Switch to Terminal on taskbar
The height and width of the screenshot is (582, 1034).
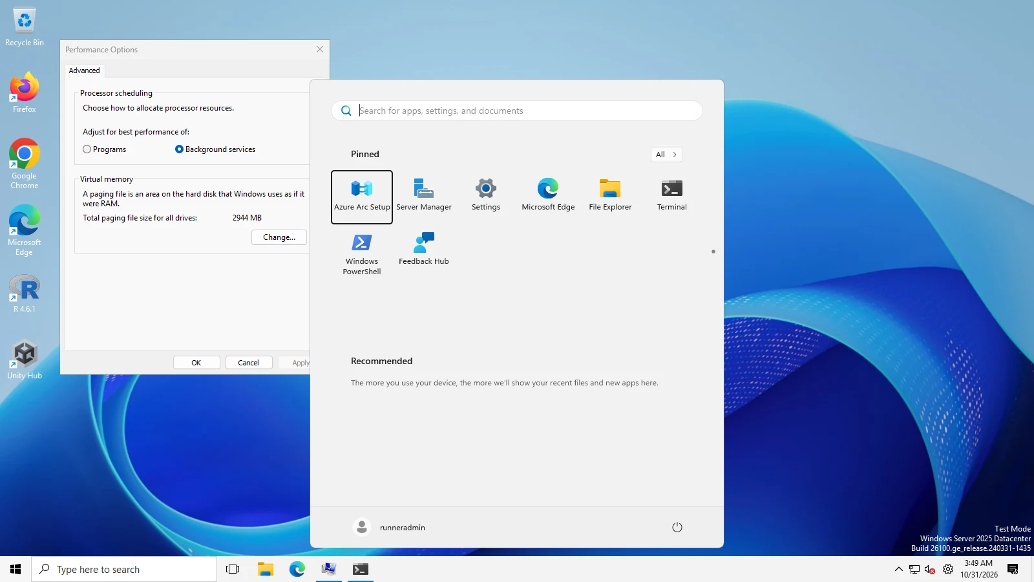(361, 569)
